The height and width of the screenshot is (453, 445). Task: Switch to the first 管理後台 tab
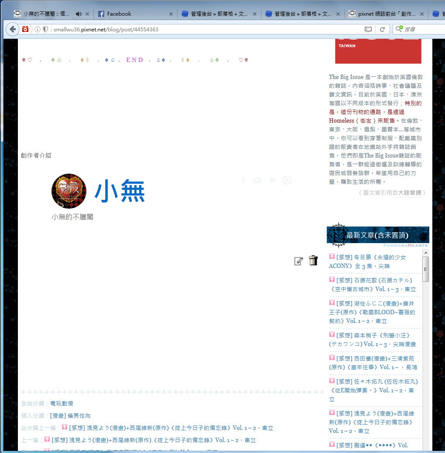(219, 14)
